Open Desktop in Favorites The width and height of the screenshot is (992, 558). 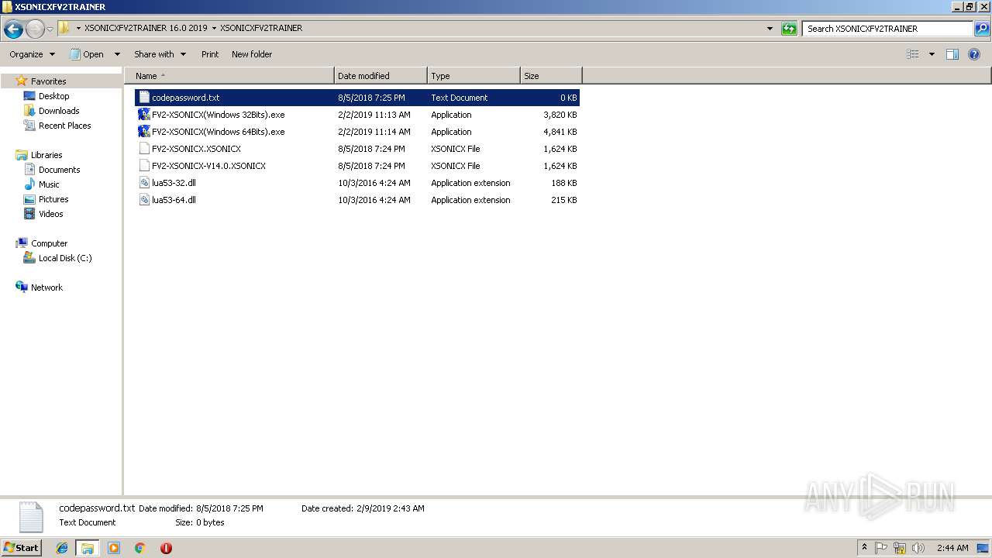pyautogui.click(x=53, y=96)
